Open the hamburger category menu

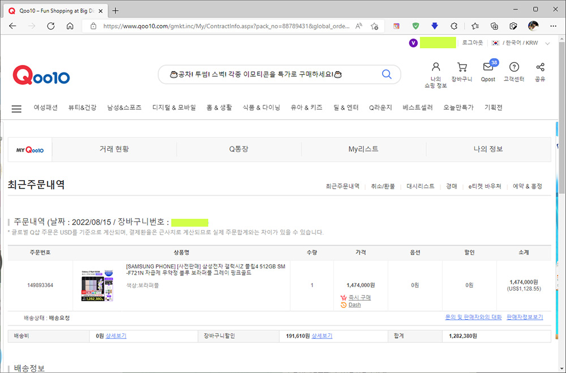coord(16,109)
